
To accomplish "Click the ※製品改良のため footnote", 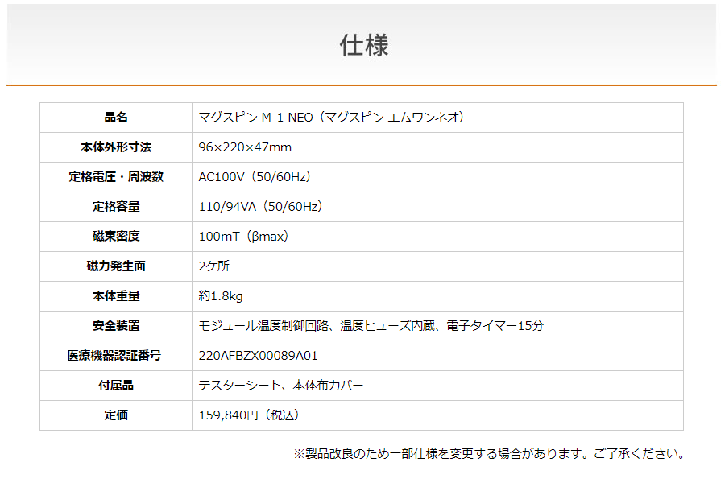I will (x=489, y=454).
